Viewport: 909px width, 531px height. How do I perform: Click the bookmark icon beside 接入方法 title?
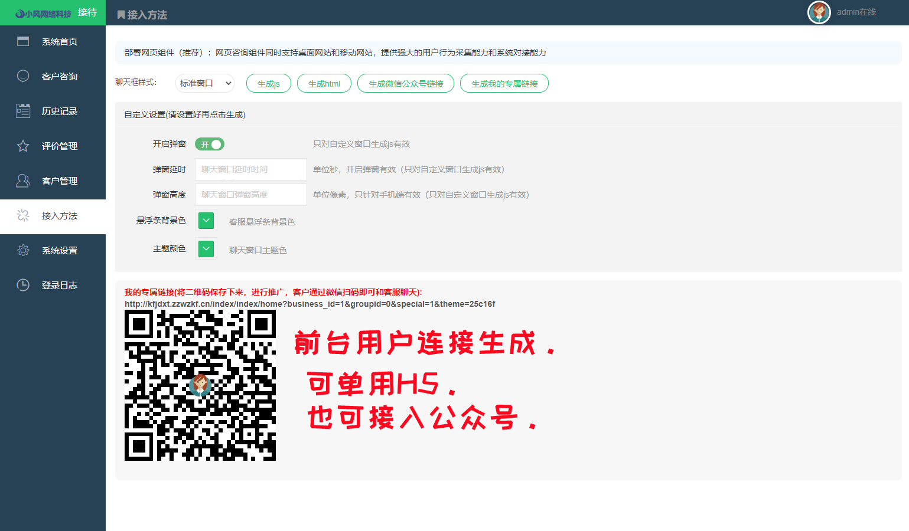click(121, 15)
